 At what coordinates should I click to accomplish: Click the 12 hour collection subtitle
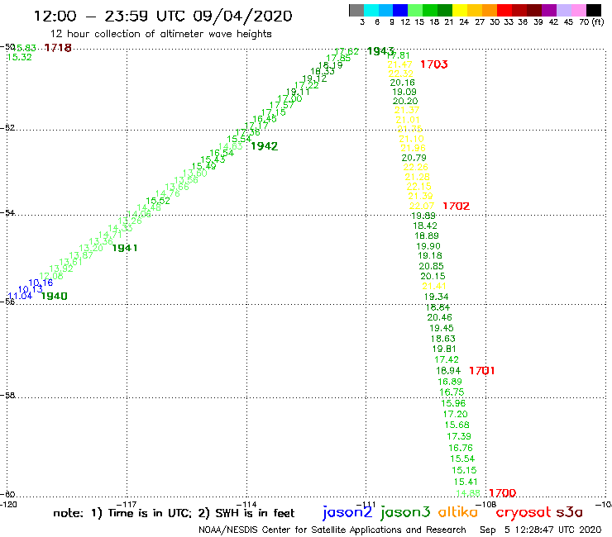point(160,34)
